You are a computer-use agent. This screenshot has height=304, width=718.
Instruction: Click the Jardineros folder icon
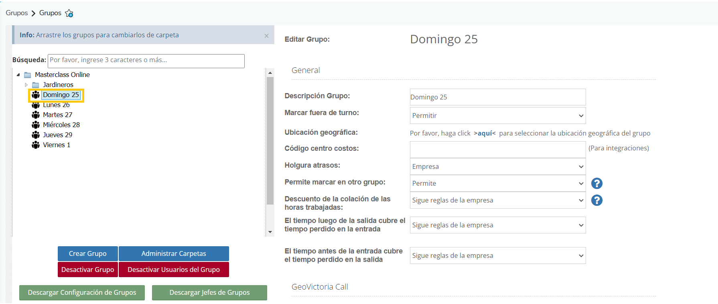coord(36,85)
